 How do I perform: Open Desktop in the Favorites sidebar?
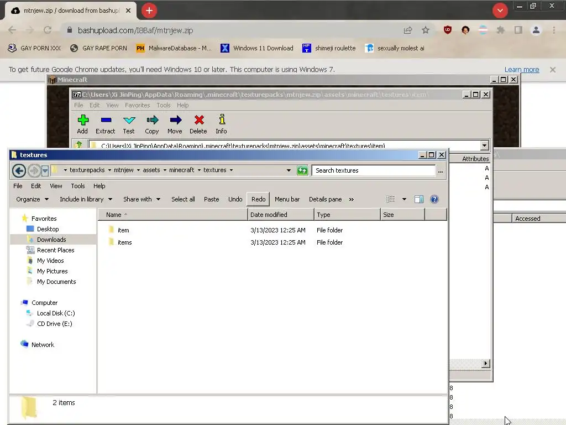pos(48,229)
